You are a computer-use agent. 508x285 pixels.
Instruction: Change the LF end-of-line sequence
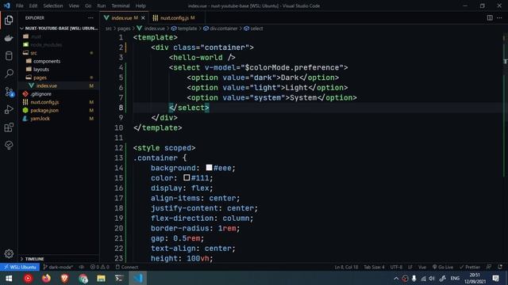(410, 268)
